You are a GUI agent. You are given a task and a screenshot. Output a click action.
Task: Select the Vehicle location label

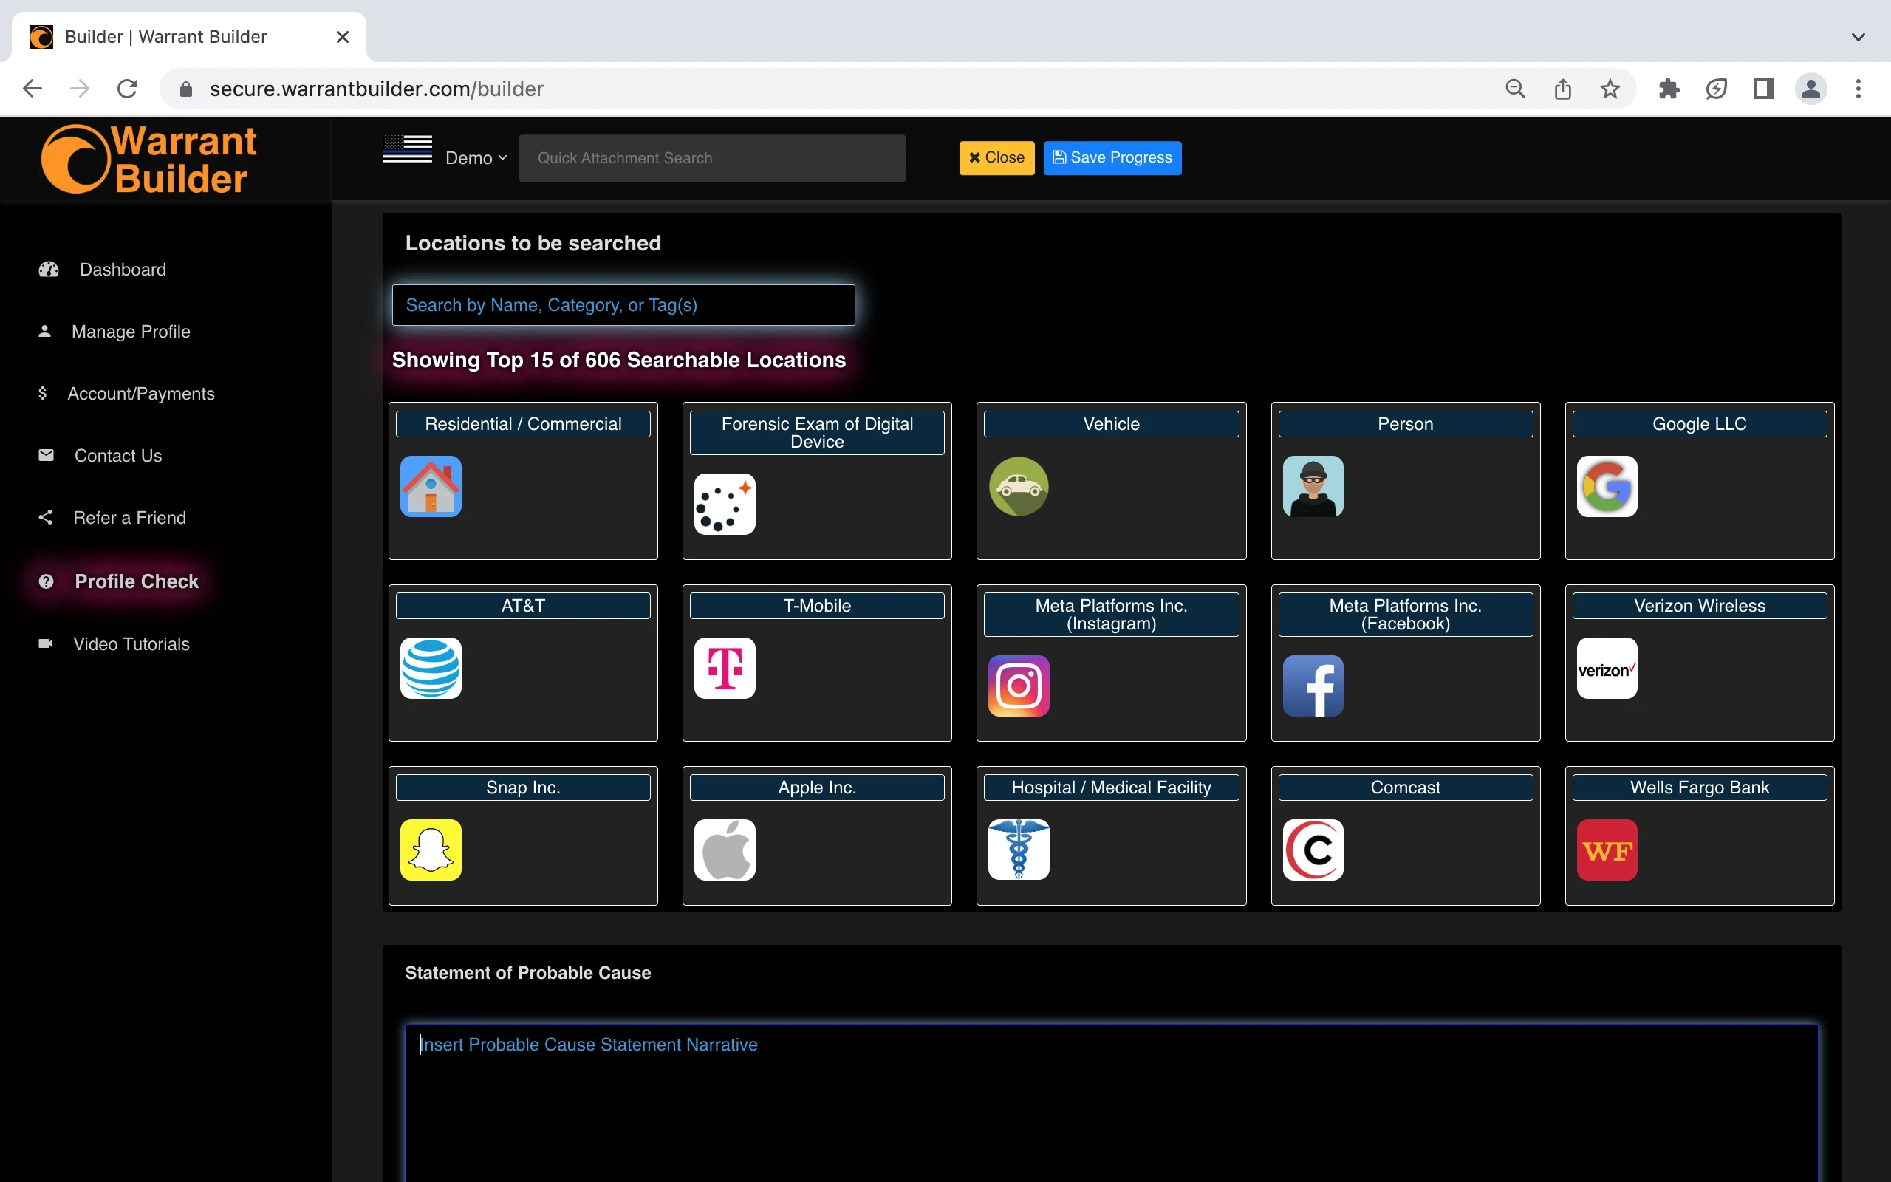pyautogui.click(x=1111, y=424)
